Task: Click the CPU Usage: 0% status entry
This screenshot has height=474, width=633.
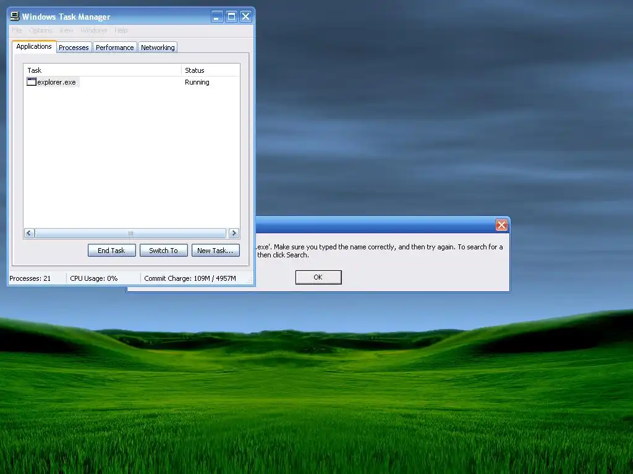Action: [x=94, y=278]
